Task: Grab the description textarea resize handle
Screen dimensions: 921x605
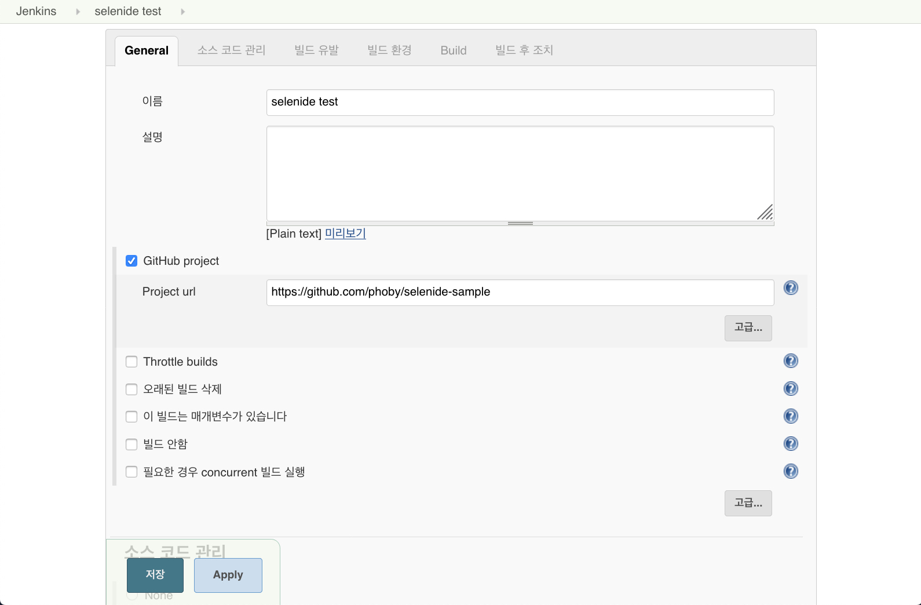Action: [765, 213]
